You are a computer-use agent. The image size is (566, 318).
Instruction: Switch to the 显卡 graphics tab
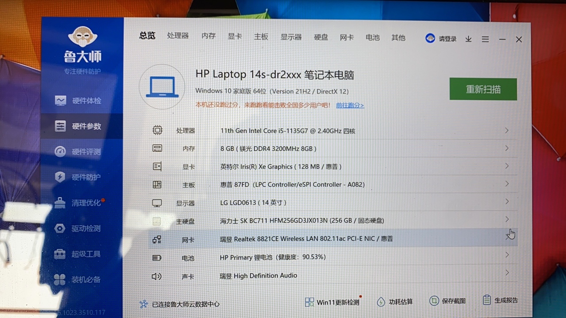(x=235, y=37)
